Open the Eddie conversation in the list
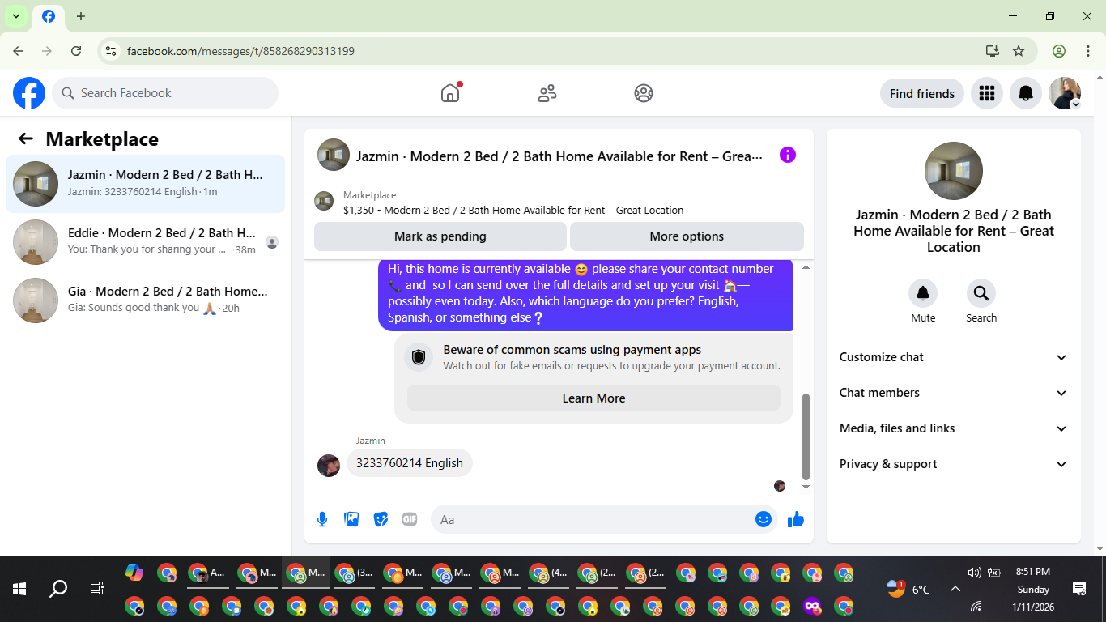The height and width of the screenshot is (622, 1106). click(x=146, y=242)
